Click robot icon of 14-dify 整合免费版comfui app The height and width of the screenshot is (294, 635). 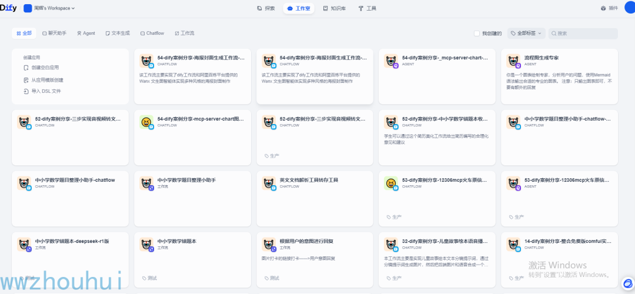(513, 244)
